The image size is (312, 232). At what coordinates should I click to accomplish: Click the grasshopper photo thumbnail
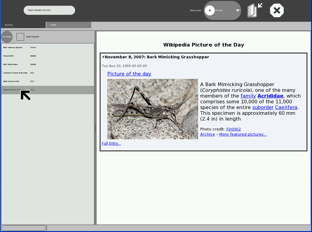click(152, 109)
